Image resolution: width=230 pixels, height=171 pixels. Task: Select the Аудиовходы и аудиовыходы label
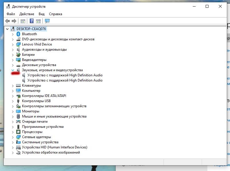44,49
